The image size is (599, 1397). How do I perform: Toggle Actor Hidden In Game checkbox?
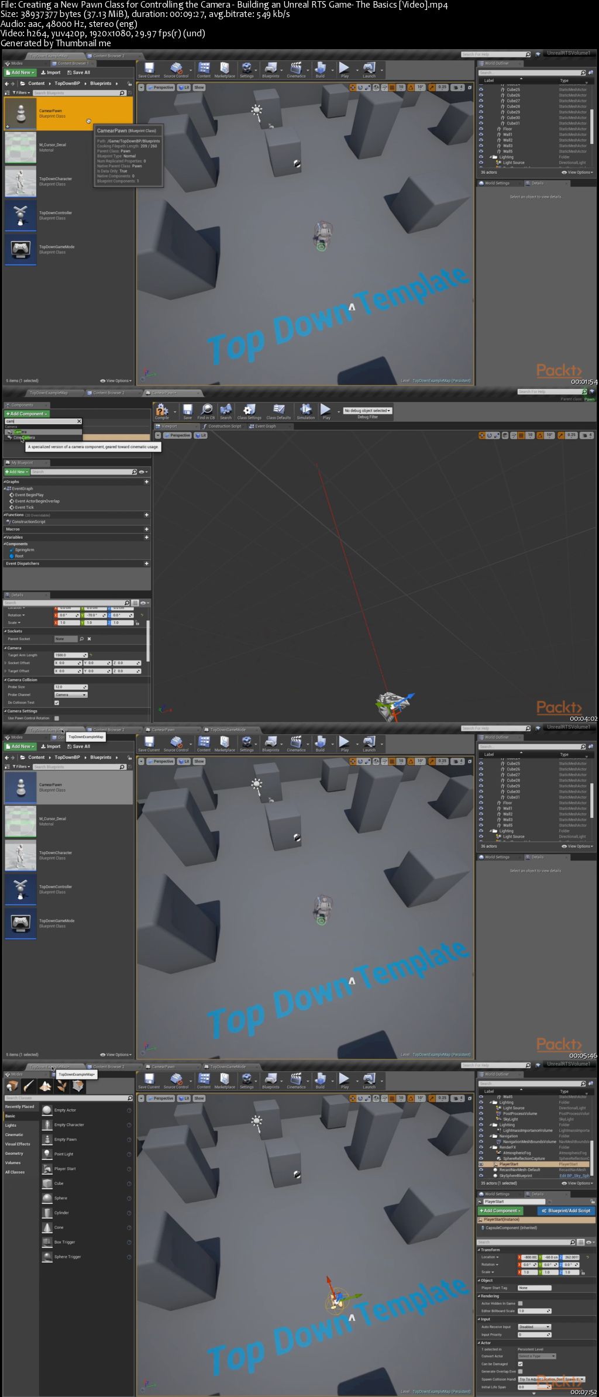(x=520, y=1303)
